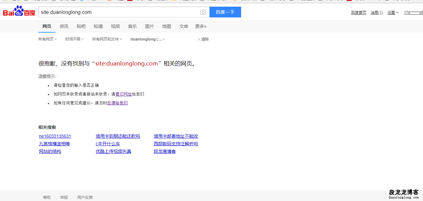Click the camera image search icon
This screenshot has width=423, height=201.
(203, 12)
